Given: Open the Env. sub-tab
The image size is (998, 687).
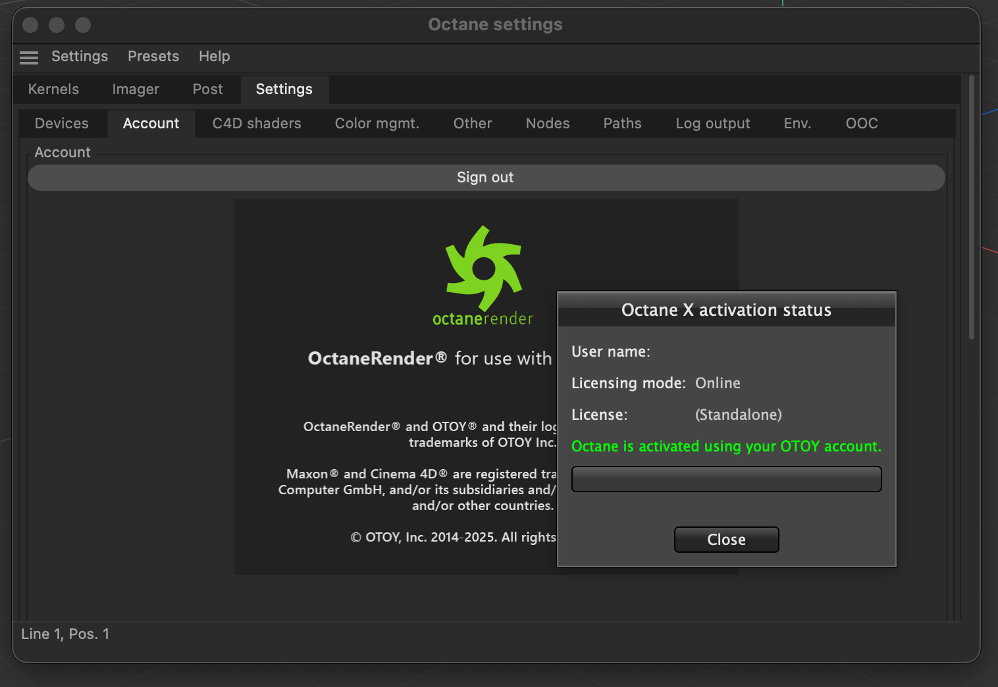Looking at the screenshot, I should 798,124.
